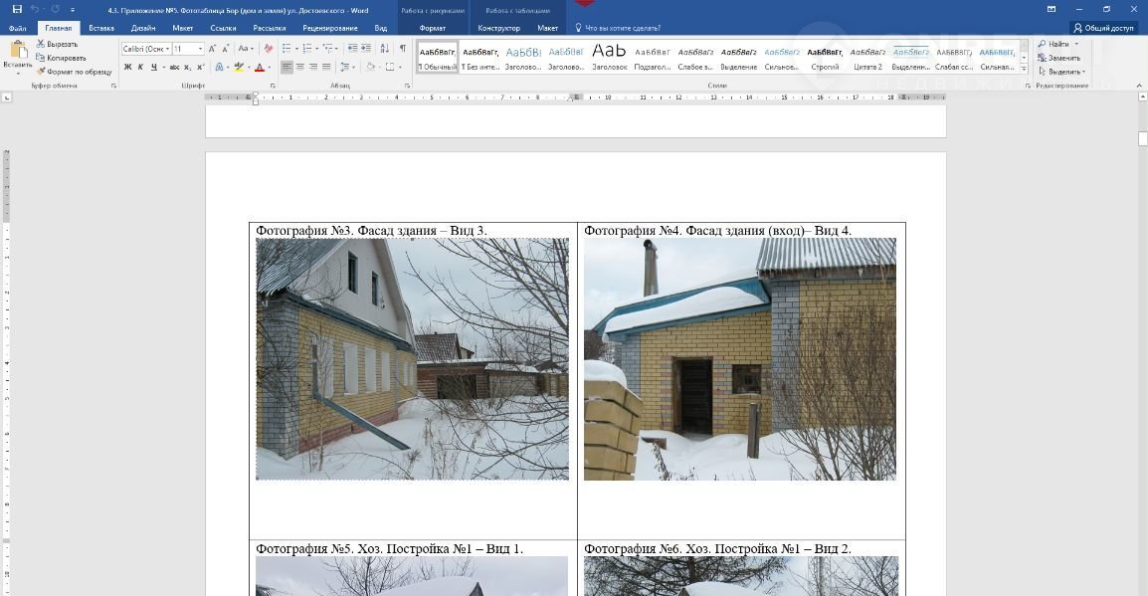Click the red font color swatch
The height and width of the screenshot is (596, 1148).
(259, 67)
